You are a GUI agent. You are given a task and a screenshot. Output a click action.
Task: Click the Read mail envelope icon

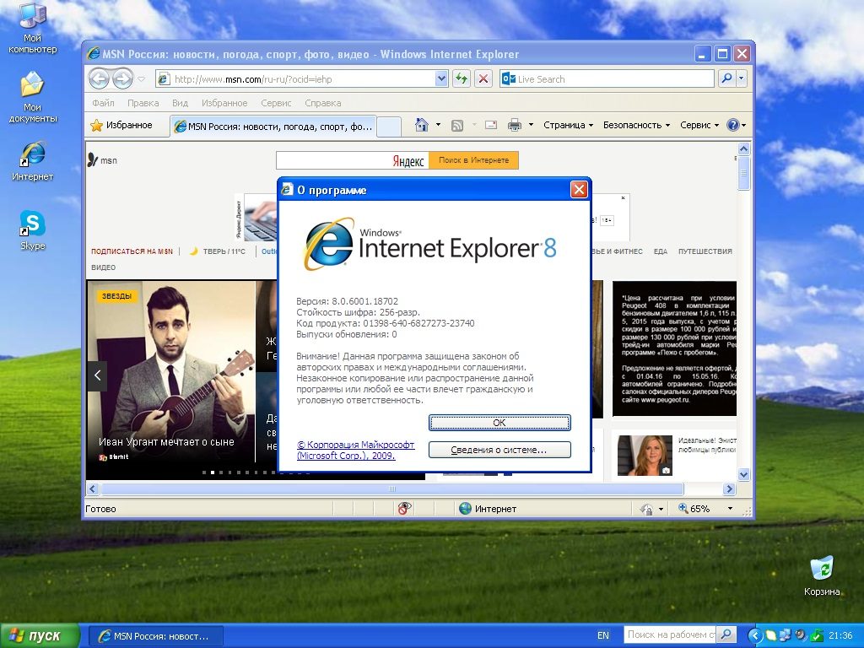491,125
